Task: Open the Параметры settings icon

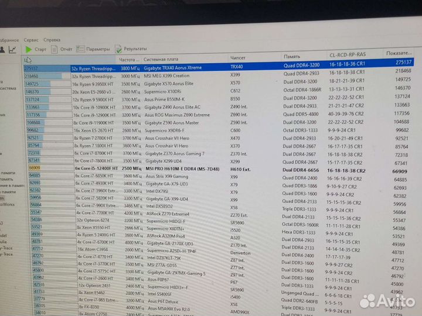Action: [80, 49]
